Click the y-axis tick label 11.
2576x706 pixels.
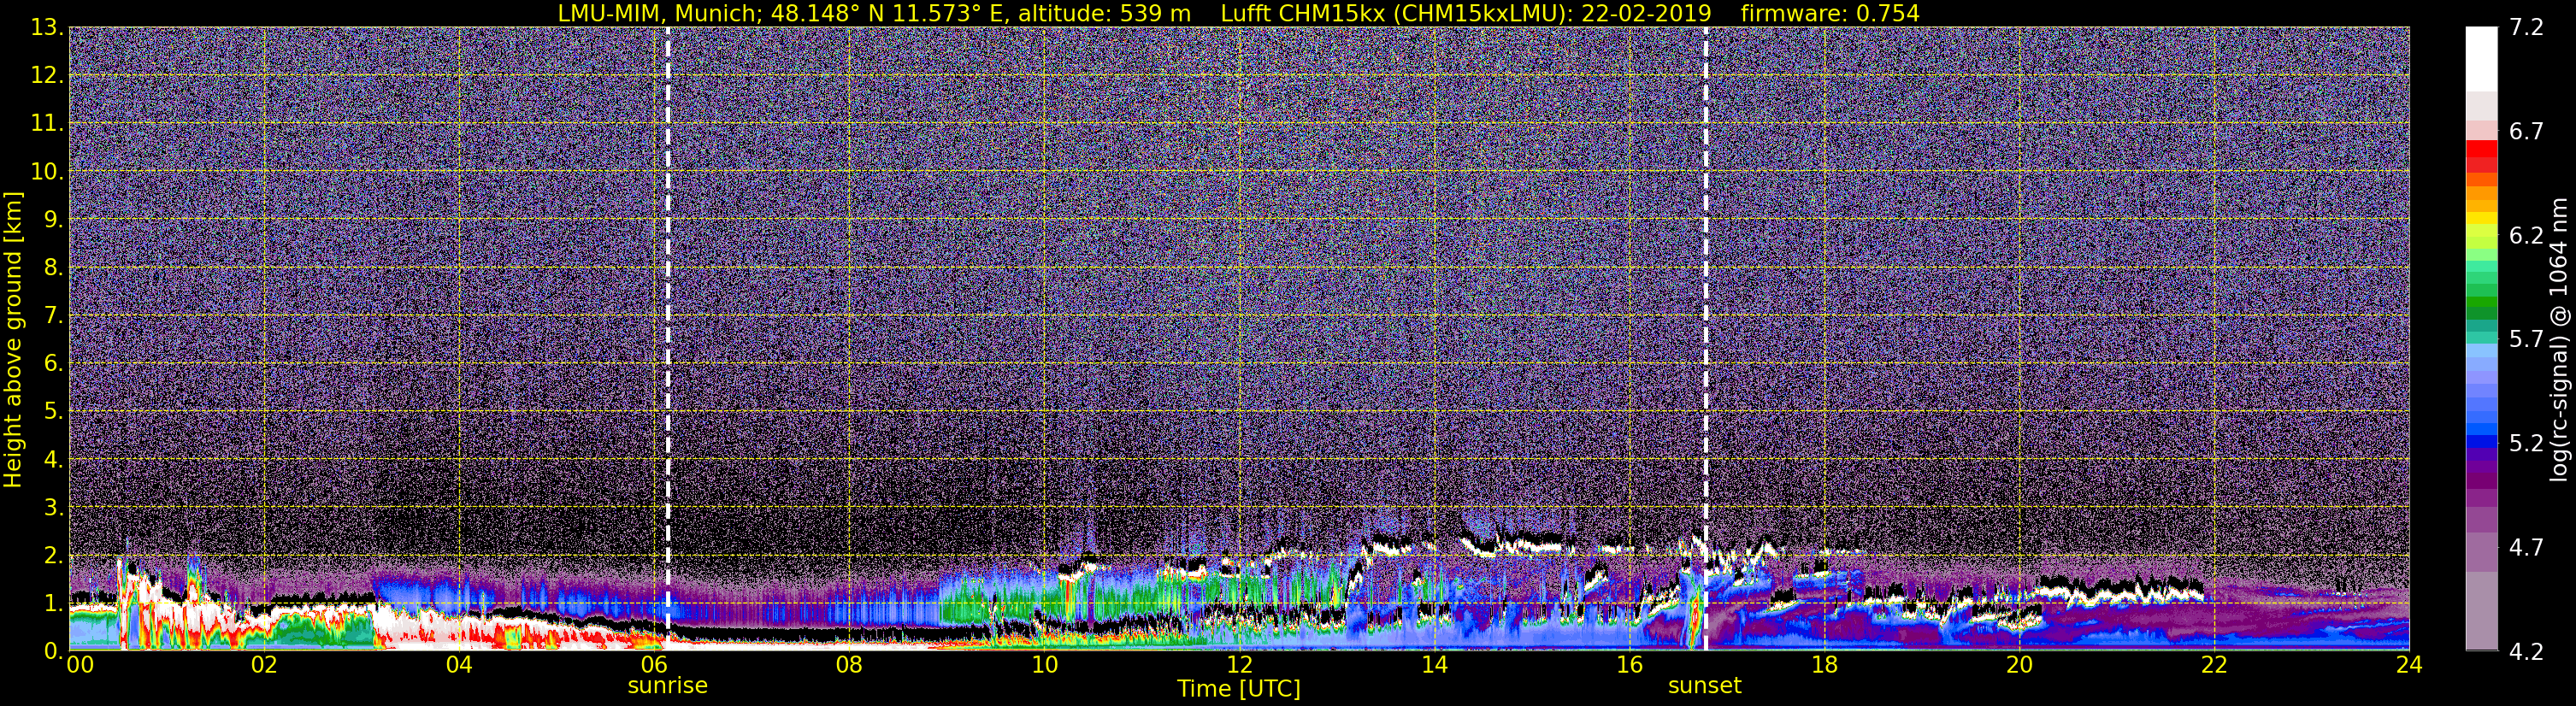[x=46, y=124]
